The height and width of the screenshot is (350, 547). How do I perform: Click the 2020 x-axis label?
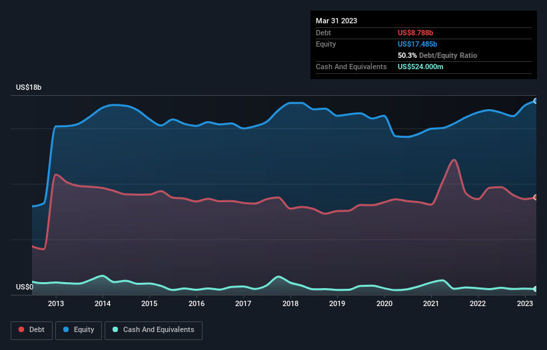pyautogui.click(x=384, y=303)
